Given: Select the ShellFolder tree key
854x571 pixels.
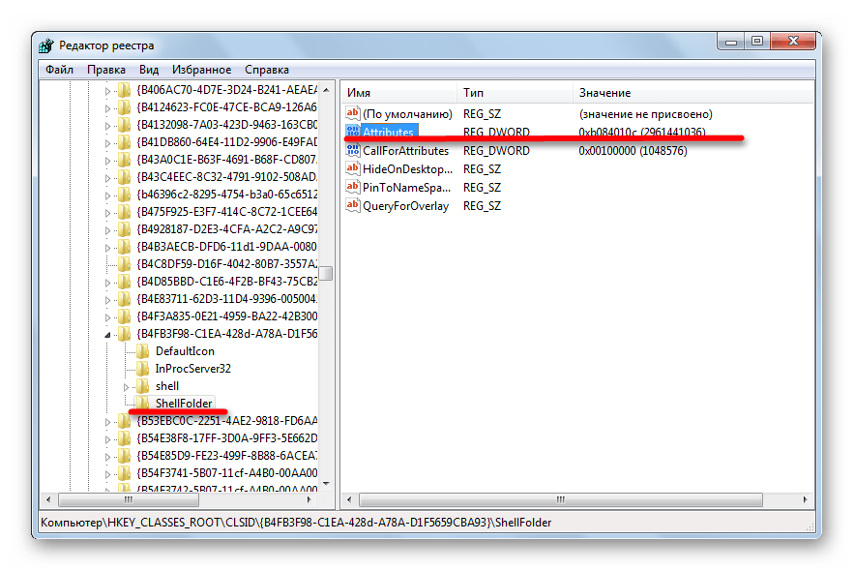Looking at the screenshot, I should (183, 404).
